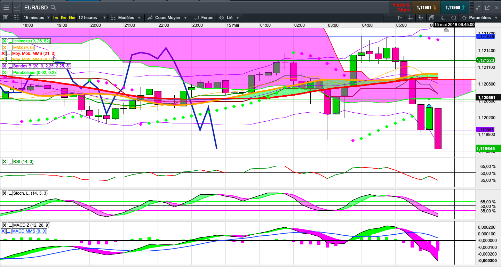
Task: Shrink the chart with collapse arrows icon
Action: point(478,7)
